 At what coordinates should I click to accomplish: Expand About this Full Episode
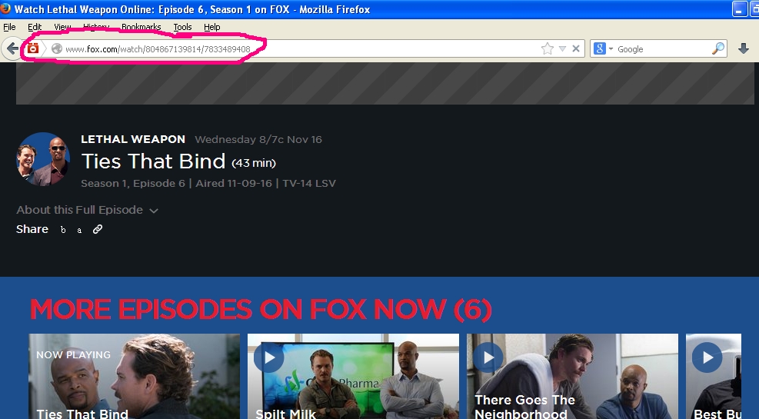[x=88, y=210]
